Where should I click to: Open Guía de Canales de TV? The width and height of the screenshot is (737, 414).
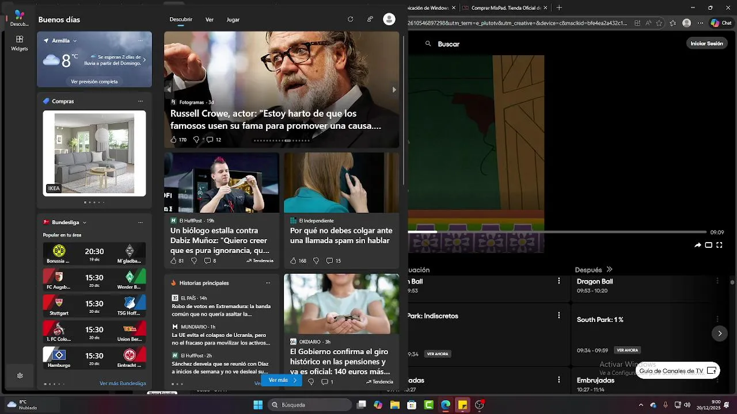pyautogui.click(x=678, y=371)
